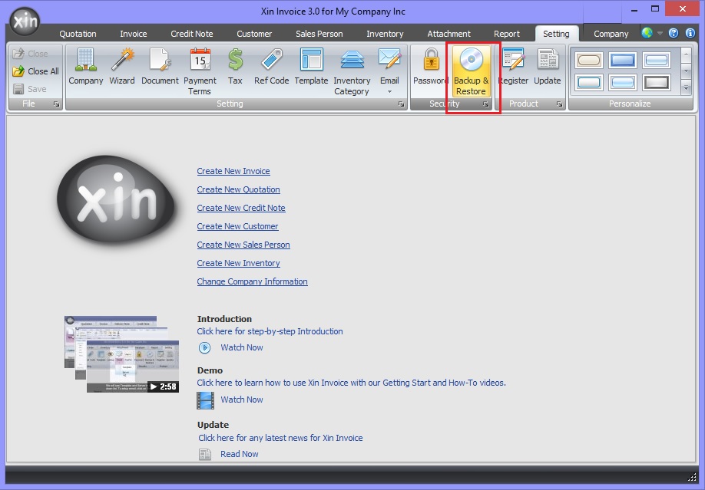Click Create New Quotation link
Screen dimensions: 705x490
coord(238,189)
